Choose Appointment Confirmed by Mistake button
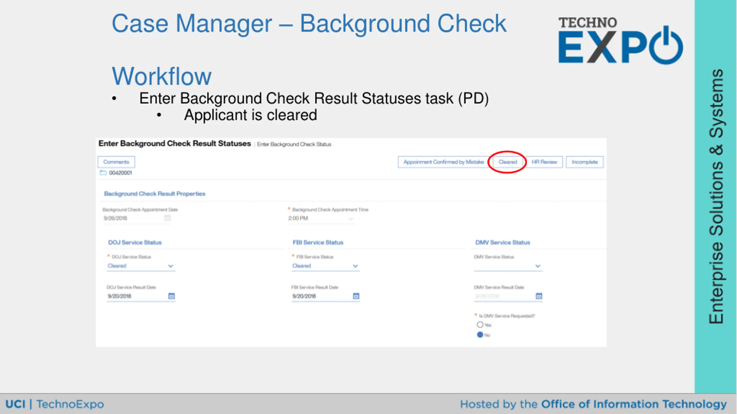The height and width of the screenshot is (414, 737). 443,162
